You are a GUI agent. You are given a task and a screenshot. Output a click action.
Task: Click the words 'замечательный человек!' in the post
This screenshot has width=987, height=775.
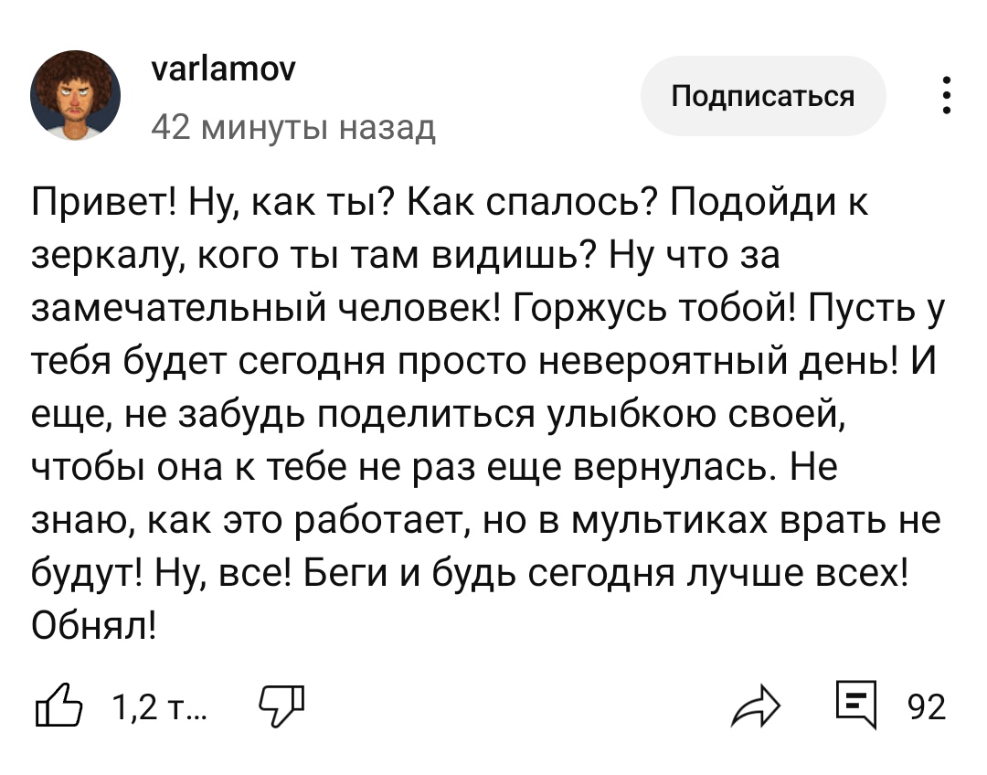coord(267,309)
